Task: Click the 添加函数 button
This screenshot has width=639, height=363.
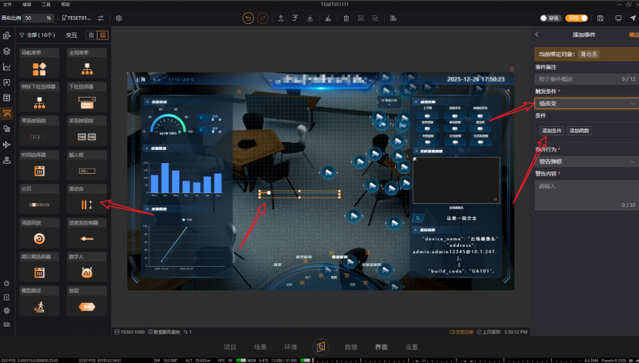Action: coord(580,131)
